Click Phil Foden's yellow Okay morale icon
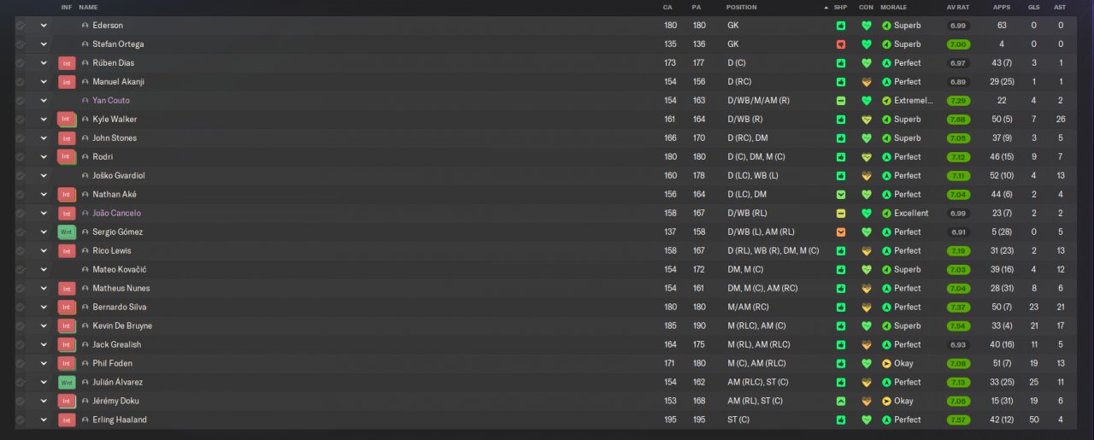 (x=886, y=364)
